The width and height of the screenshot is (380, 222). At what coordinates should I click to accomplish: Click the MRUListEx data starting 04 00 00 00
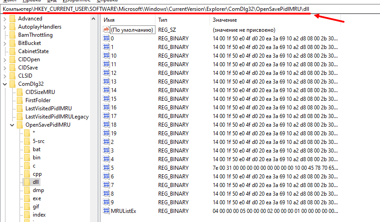pyautogui.click(x=275, y=211)
